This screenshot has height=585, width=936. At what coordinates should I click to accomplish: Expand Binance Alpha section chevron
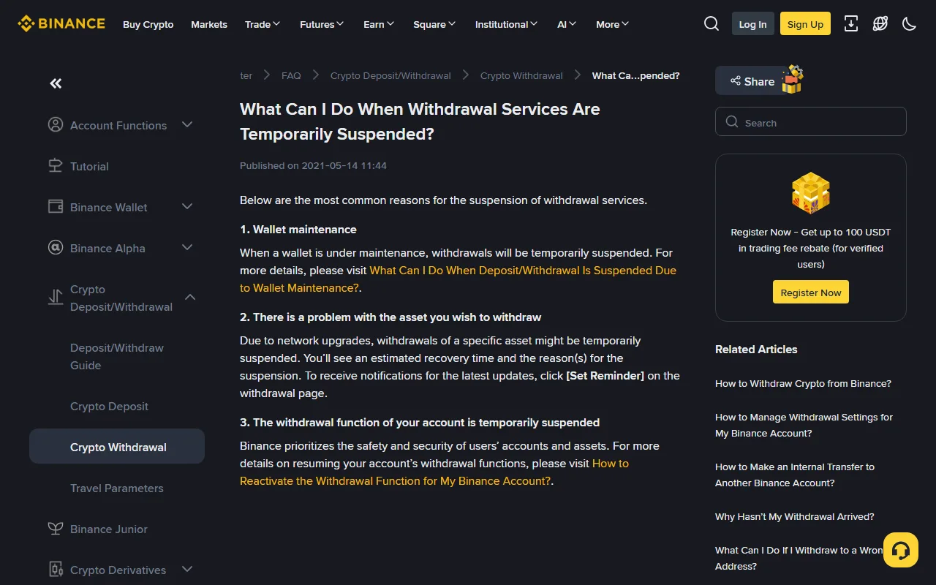coord(187,247)
